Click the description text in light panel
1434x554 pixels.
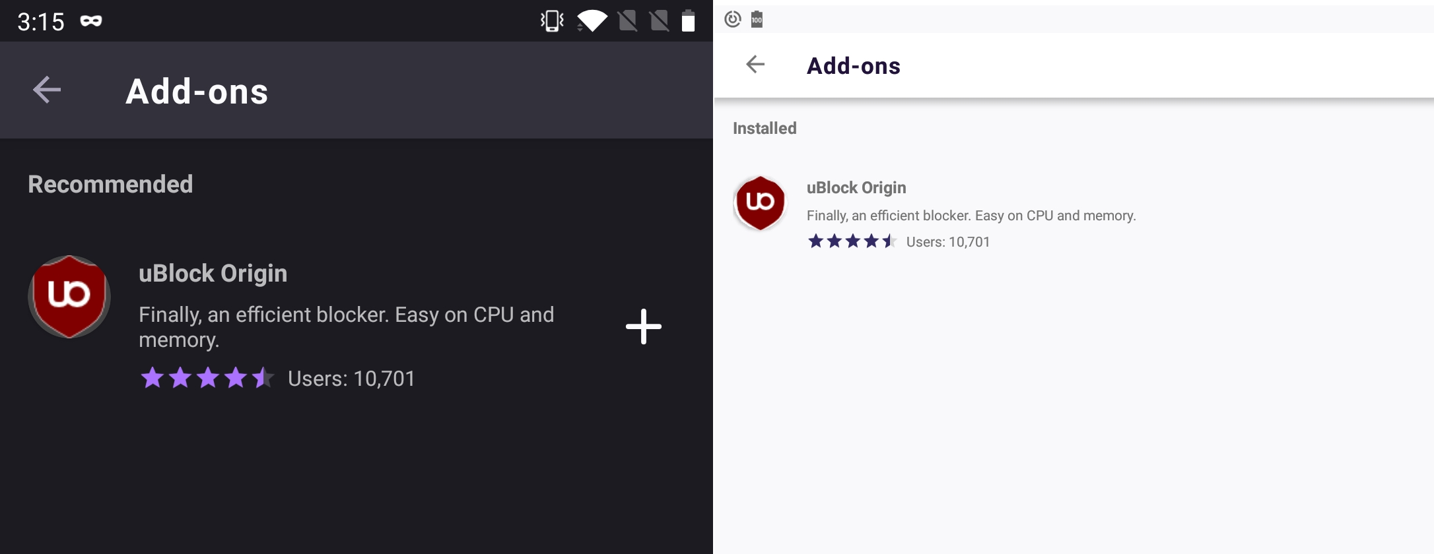971,216
